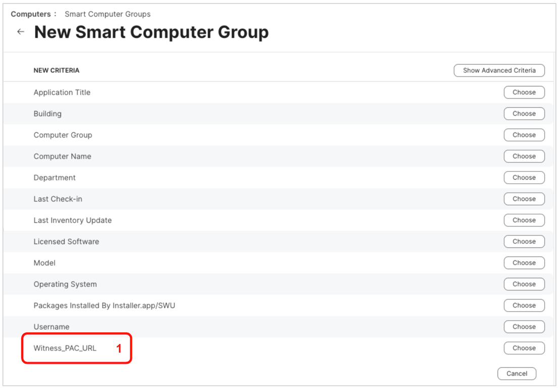Choose the Computer Name criteria
The width and height of the screenshot is (558, 388).
(524, 156)
